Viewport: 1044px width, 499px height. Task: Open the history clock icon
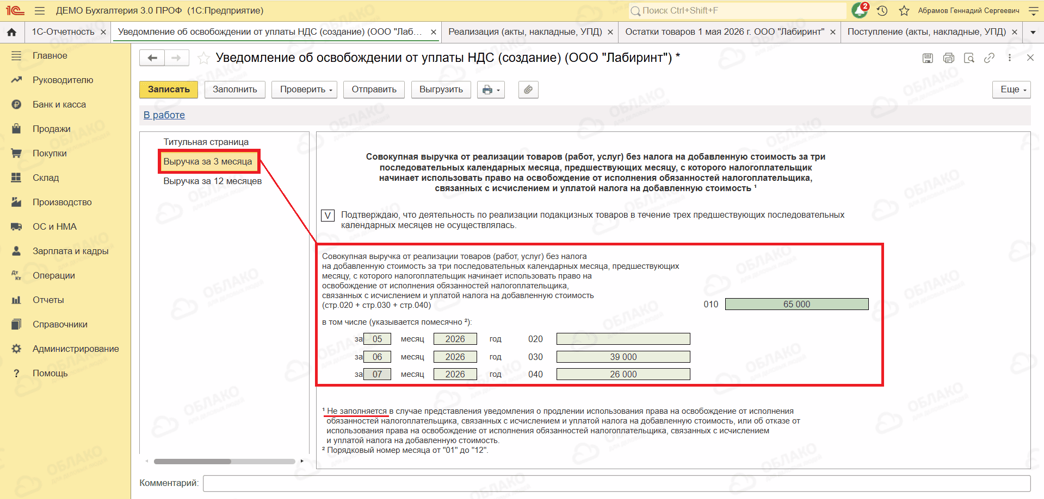882,10
